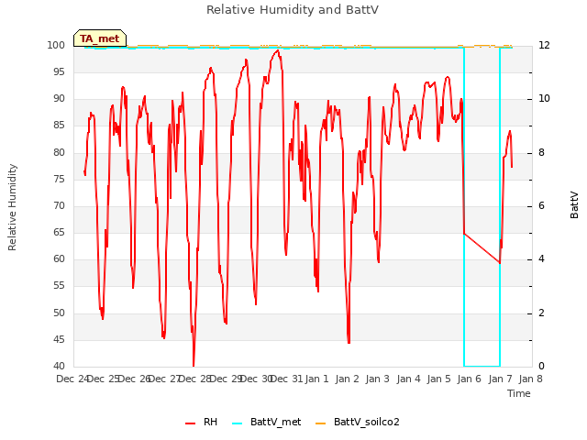Click the TA_met tab label
Viewport: 587px width, 440px height.
(100, 38)
